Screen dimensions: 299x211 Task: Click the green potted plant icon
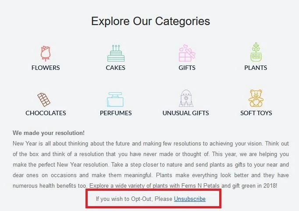256,53
